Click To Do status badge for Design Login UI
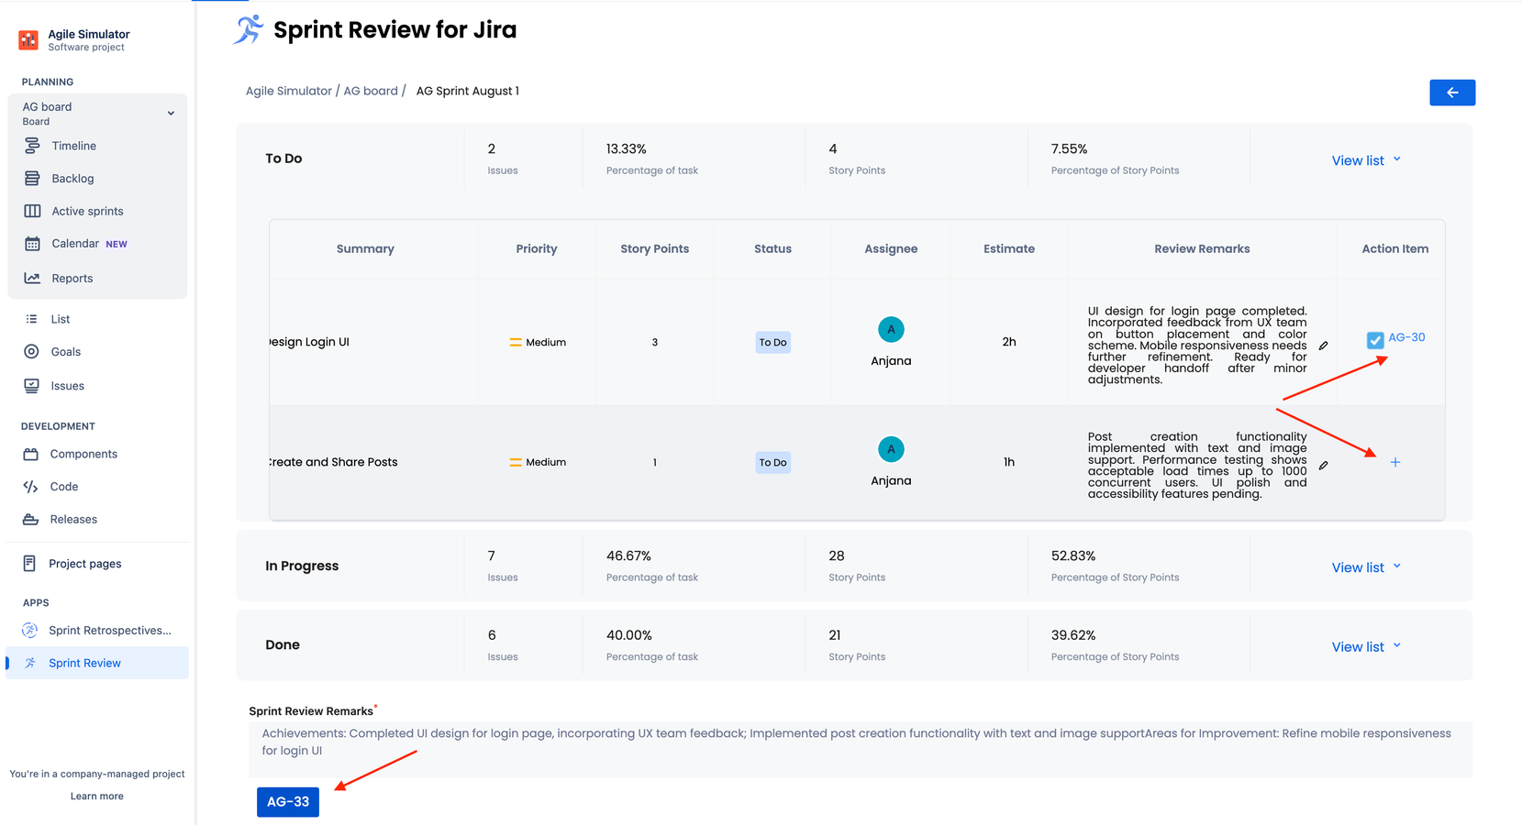Viewport: 1522px width, 825px height. 772,343
